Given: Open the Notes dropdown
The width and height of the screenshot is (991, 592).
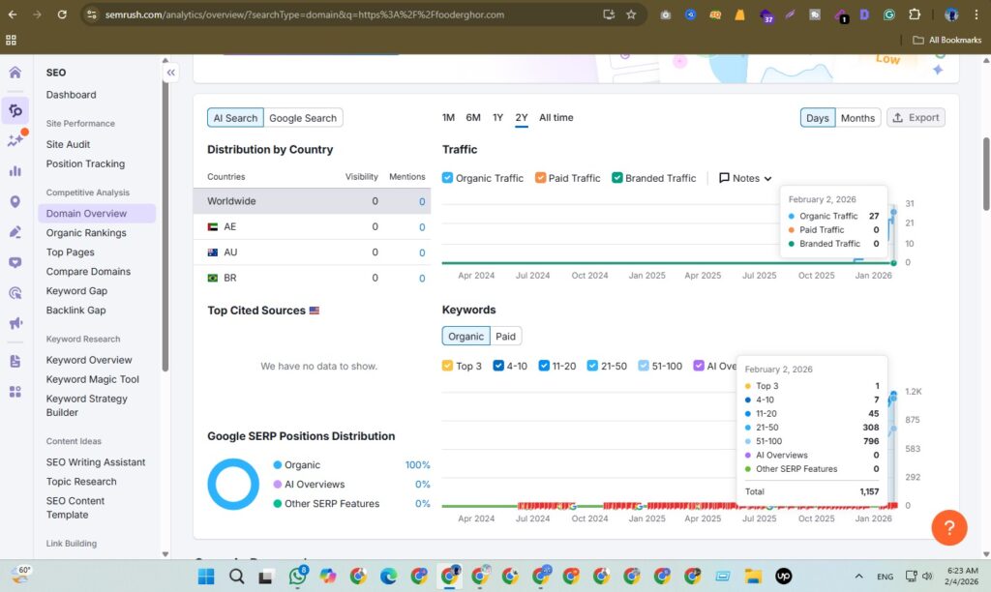Looking at the screenshot, I should (743, 177).
